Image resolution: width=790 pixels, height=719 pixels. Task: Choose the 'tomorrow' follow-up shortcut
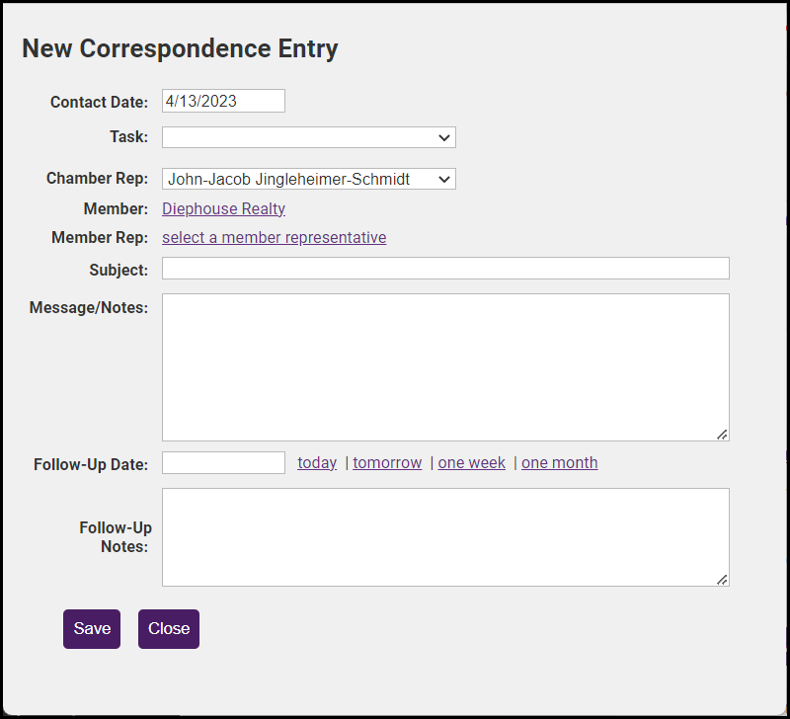click(387, 462)
